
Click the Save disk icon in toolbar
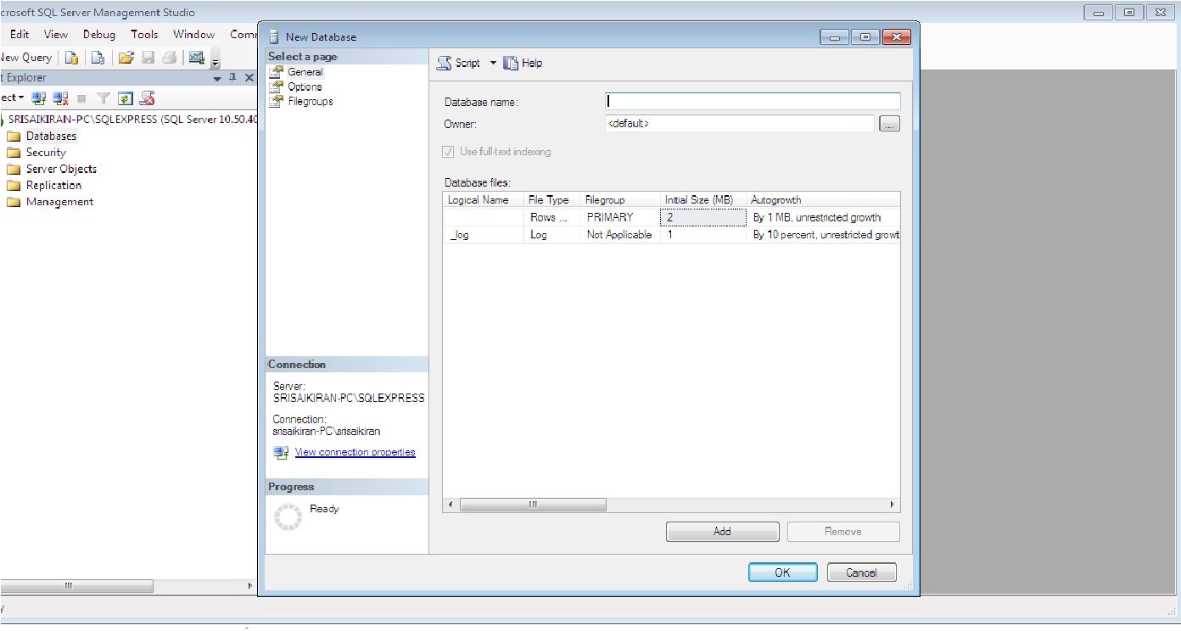[148, 58]
